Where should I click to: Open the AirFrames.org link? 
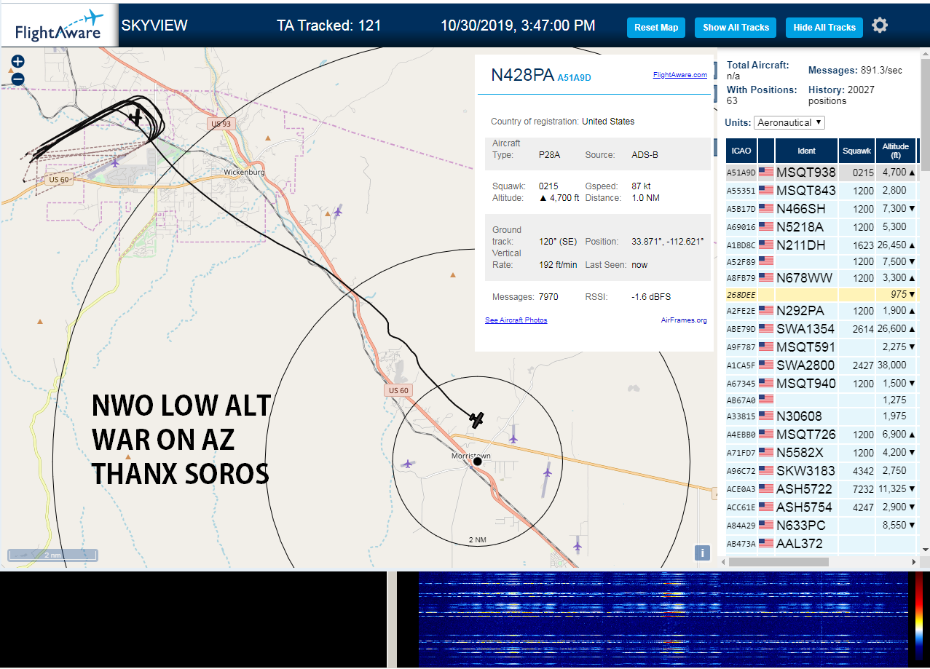click(684, 320)
